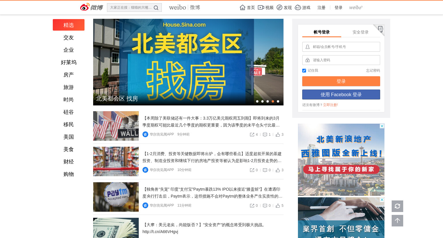Select 时尚 category
Screen dimensions: 443x238
click(69, 100)
